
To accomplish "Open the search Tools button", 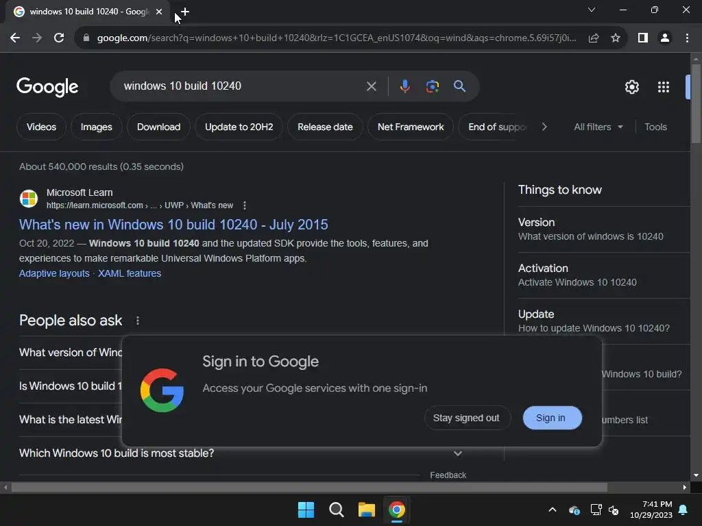I will (x=655, y=127).
